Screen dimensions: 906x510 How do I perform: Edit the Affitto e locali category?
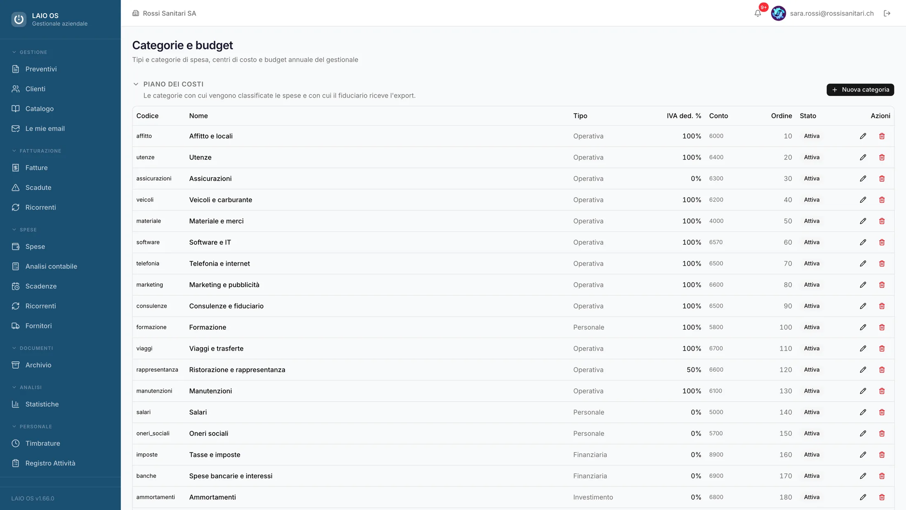(863, 136)
